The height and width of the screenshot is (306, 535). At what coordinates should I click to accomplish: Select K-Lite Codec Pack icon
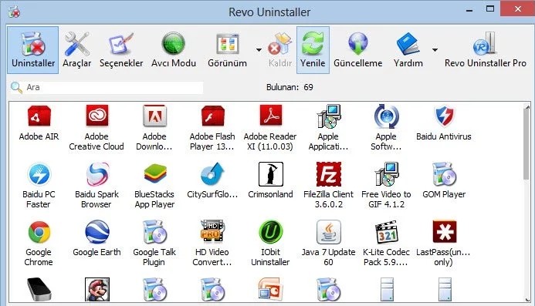tap(386, 232)
